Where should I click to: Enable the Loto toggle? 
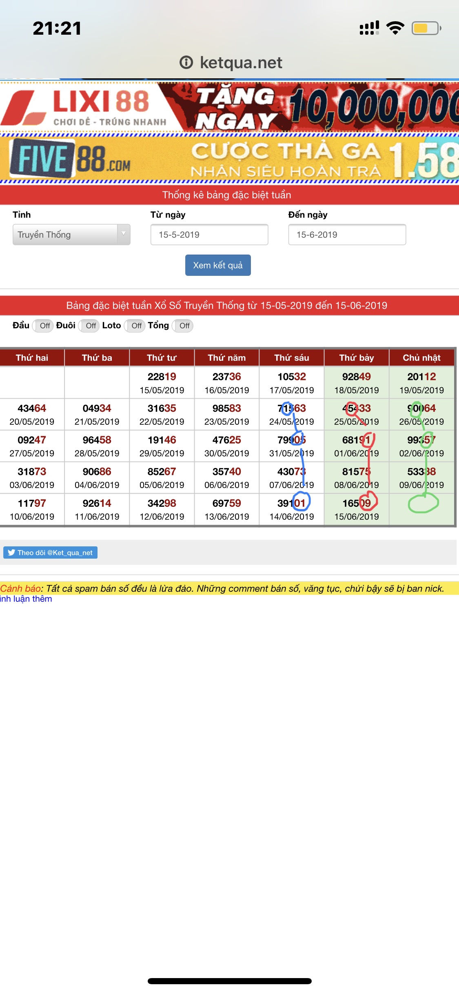[x=135, y=326]
